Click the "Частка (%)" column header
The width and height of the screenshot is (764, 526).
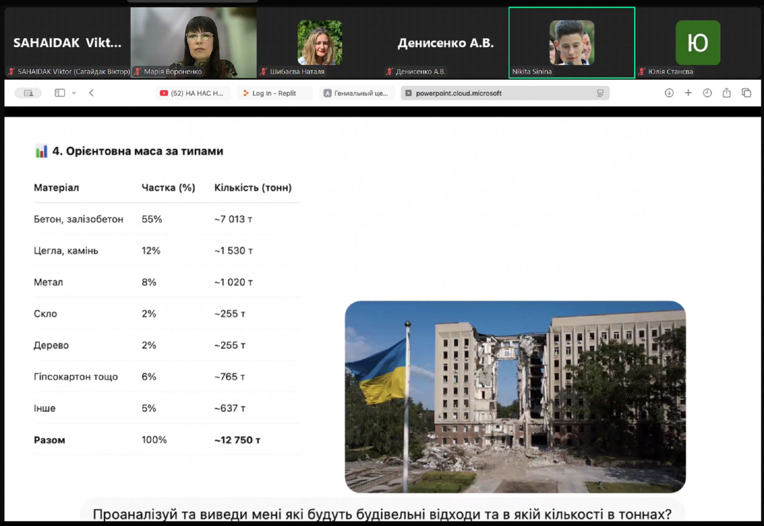tap(168, 187)
